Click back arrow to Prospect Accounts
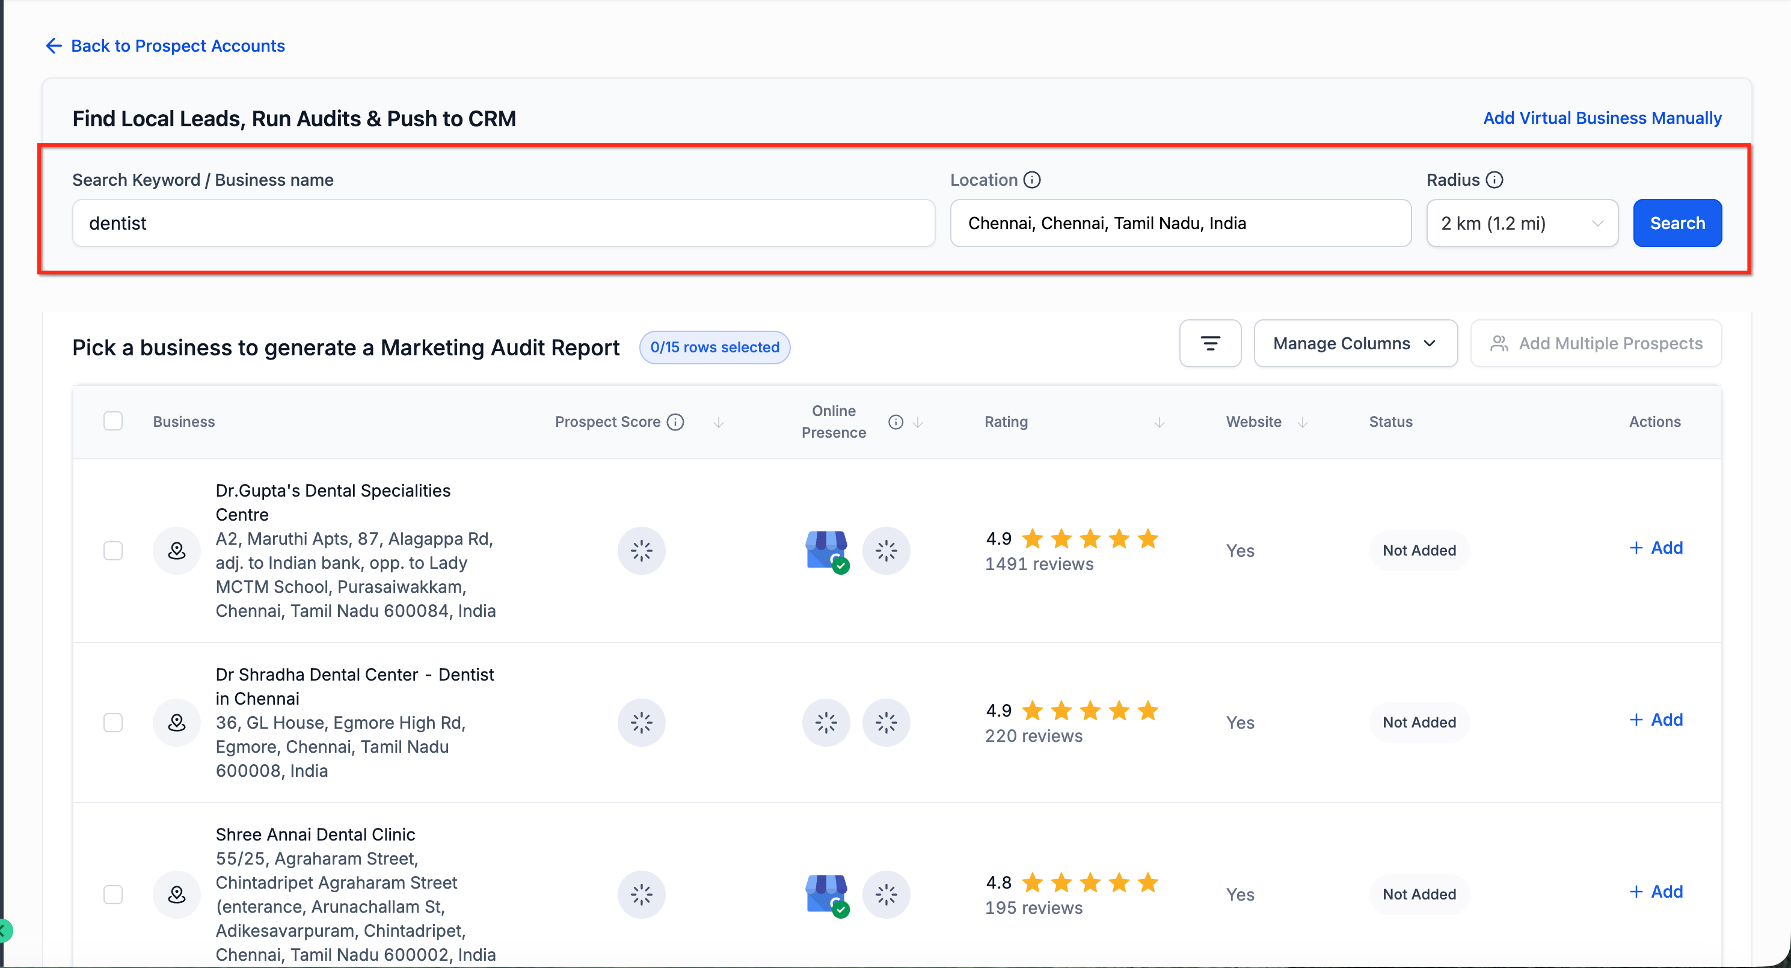 pyautogui.click(x=54, y=46)
